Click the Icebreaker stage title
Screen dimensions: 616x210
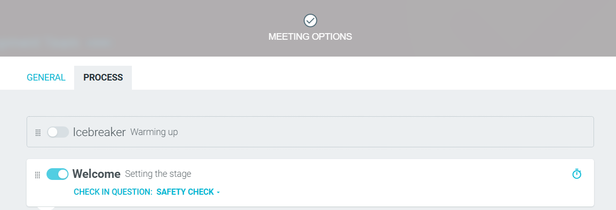[x=99, y=132]
